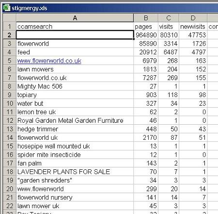This screenshot has width=218, height=214.
Task: Click the 'flowerworld' cell in row 3
Action: click(75, 44)
